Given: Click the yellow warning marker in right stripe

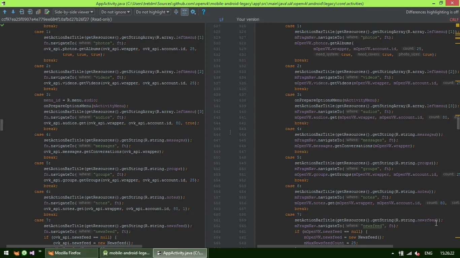Looking at the screenshot, I should click(x=458, y=25).
